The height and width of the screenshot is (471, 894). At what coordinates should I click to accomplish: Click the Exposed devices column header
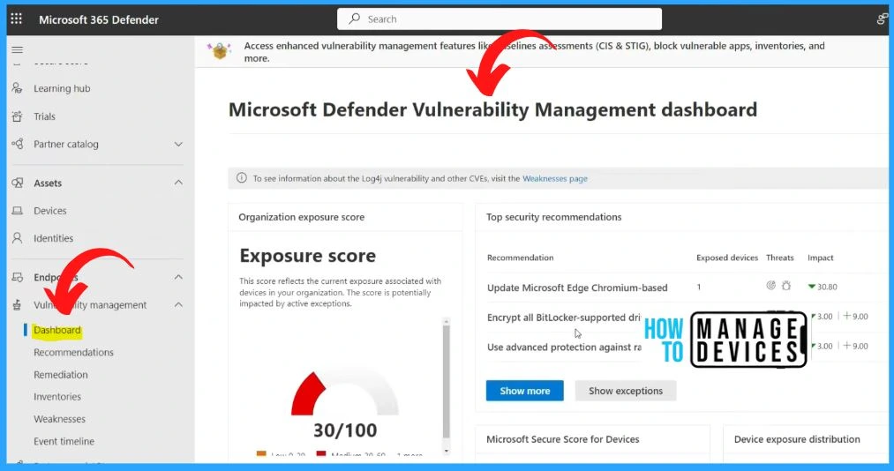click(x=727, y=258)
